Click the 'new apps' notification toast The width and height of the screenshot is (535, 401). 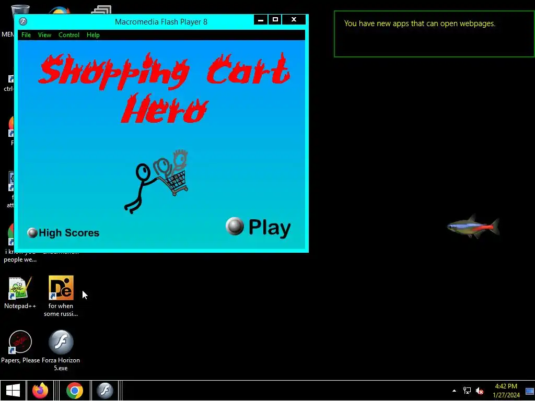tap(434, 34)
